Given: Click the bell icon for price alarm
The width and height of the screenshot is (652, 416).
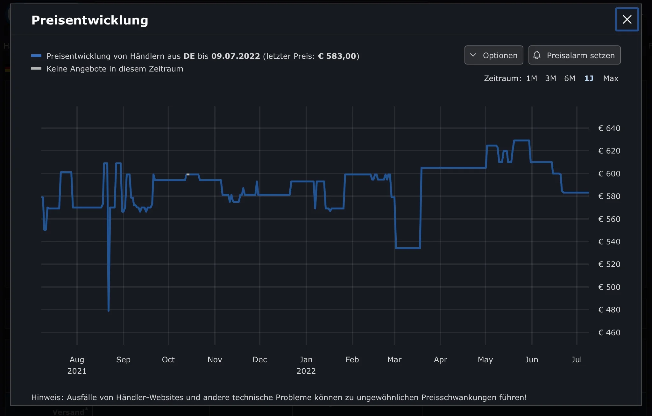Looking at the screenshot, I should click(x=537, y=55).
